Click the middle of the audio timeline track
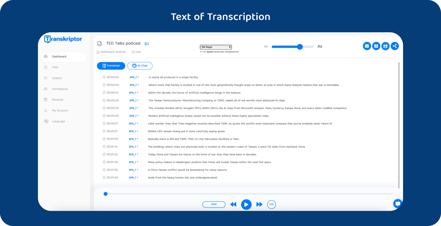This screenshot has width=441, height=226. coord(249,194)
